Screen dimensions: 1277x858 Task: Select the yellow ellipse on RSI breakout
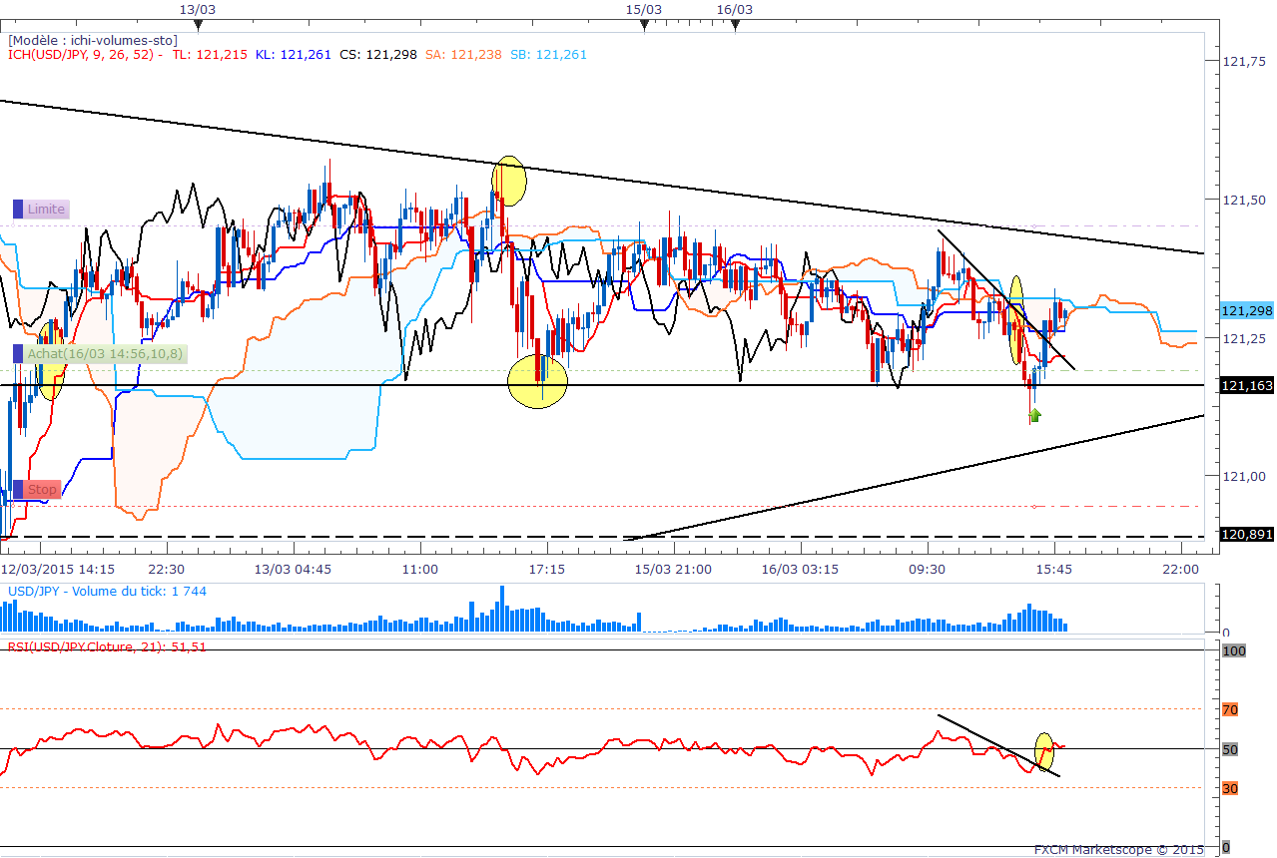click(x=1045, y=752)
